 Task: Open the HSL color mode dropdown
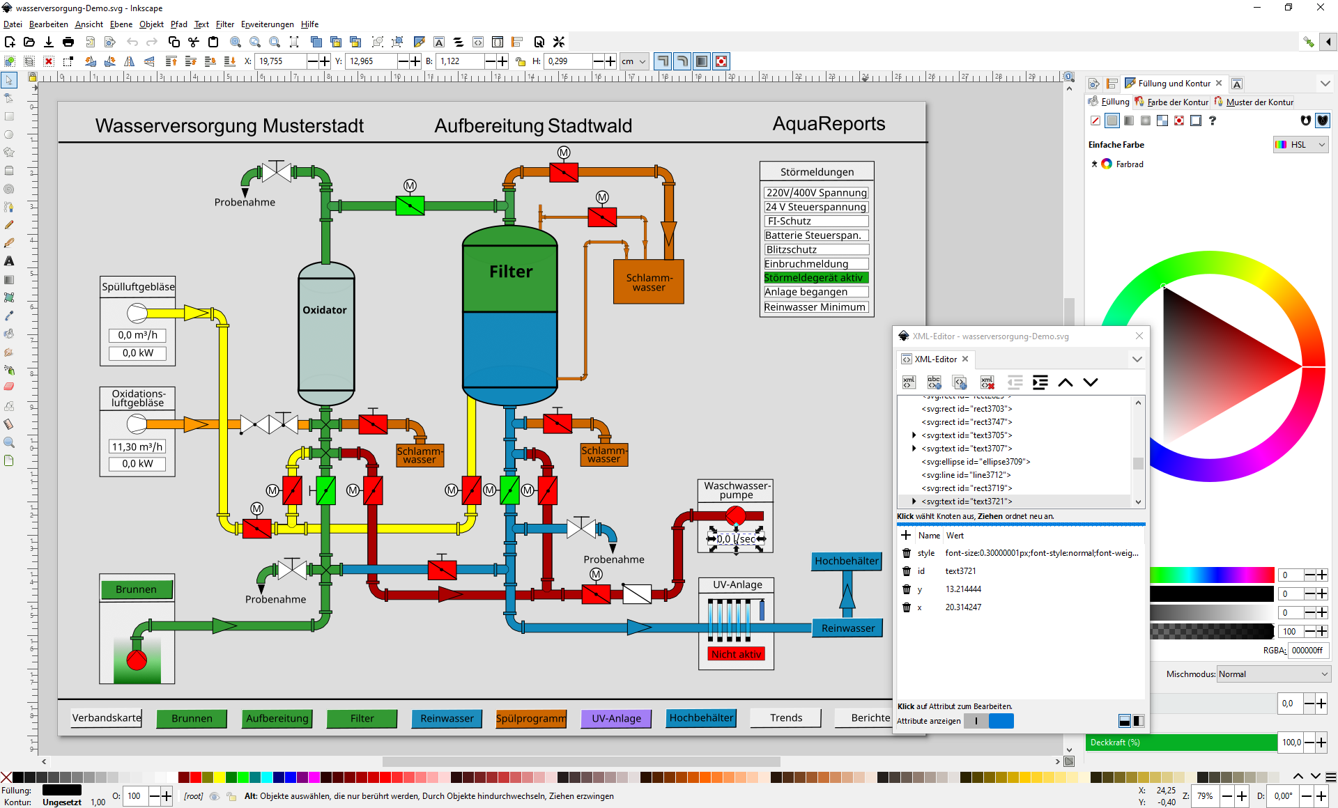(1300, 145)
